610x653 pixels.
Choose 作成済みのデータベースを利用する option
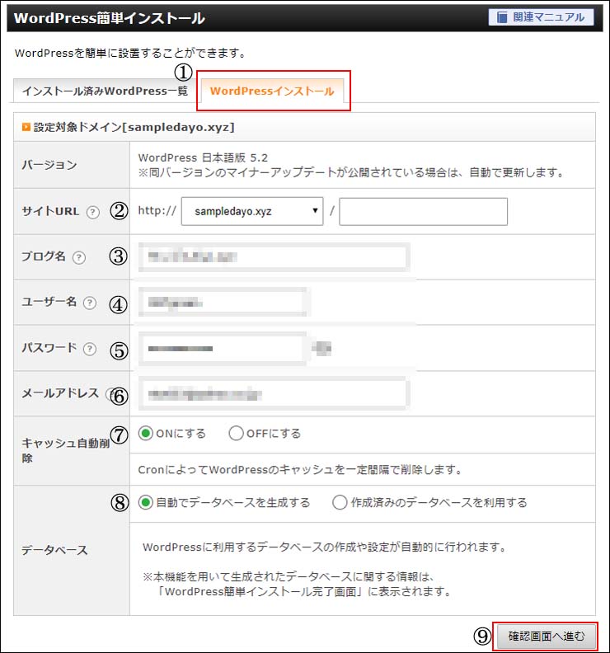click(340, 503)
